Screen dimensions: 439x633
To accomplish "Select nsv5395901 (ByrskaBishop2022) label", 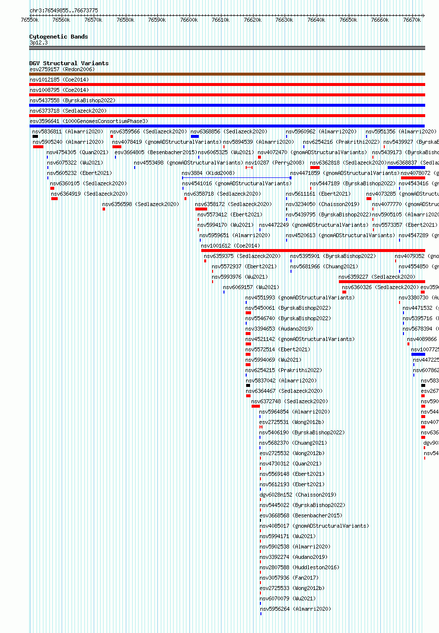I will pos(333,256).
